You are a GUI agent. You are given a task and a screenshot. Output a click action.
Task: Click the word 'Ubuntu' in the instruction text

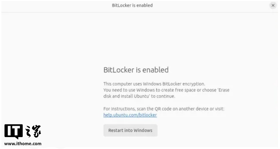pyautogui.click(x=142, y=96)
